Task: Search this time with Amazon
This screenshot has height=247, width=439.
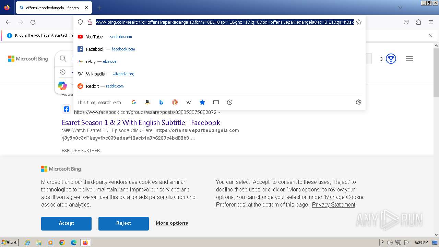Action: click(x=147, y=102)
